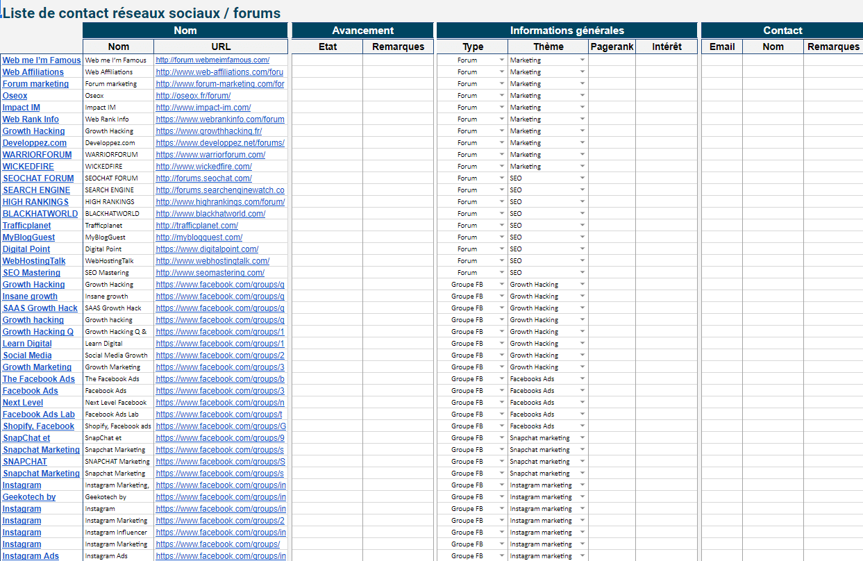863x561 pixels.
Task: Click the Etat cell in the Developpez.com row
Action: click(x=327, y=143)
